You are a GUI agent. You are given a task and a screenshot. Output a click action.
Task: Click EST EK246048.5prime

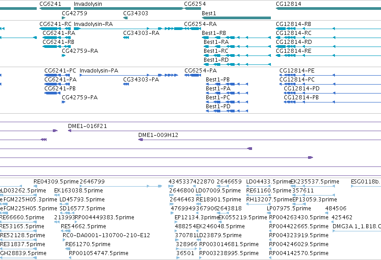220,226
